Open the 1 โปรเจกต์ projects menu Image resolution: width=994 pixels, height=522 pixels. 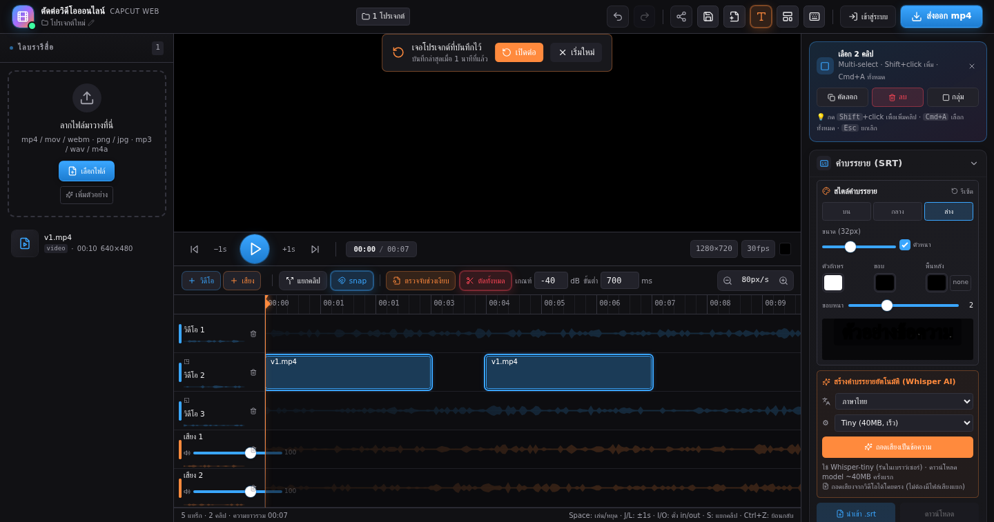coord(383,17)
